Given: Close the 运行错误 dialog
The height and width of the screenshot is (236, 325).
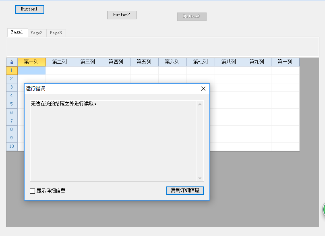Looking at the screenshot, I should (x=203, y=89).
